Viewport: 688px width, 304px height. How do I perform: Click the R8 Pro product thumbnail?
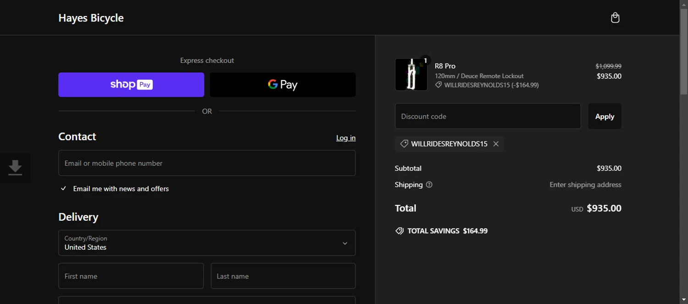point(411,75)
